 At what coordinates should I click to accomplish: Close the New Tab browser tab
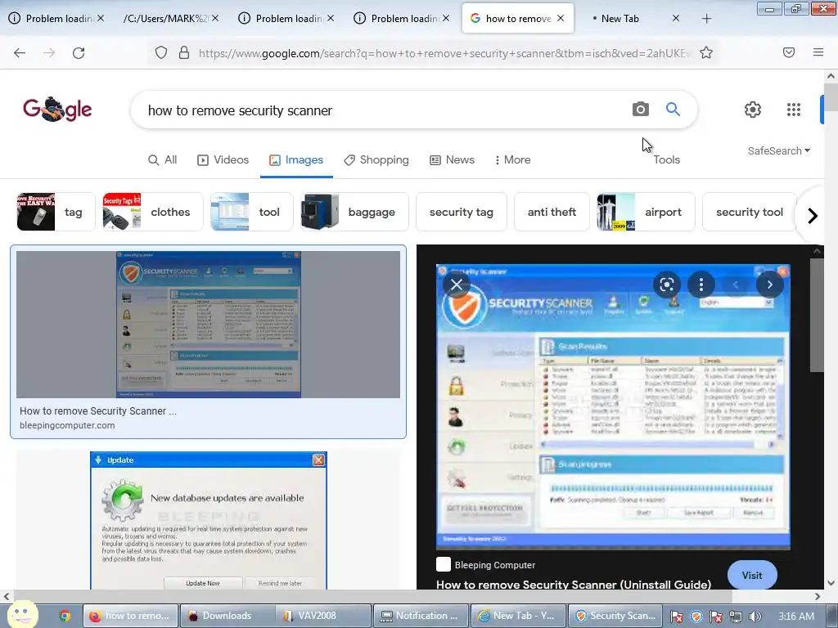675,18
